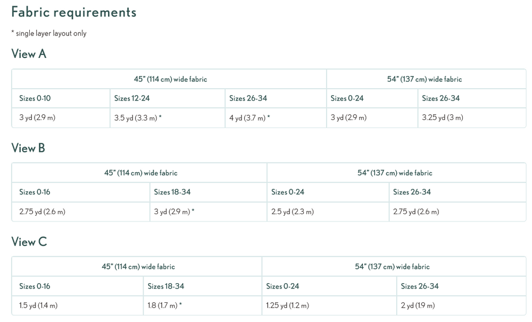Select the "1.8 yd (1.7 m)" cell
This screenshot has height=322, width=532.
(165, 306)
